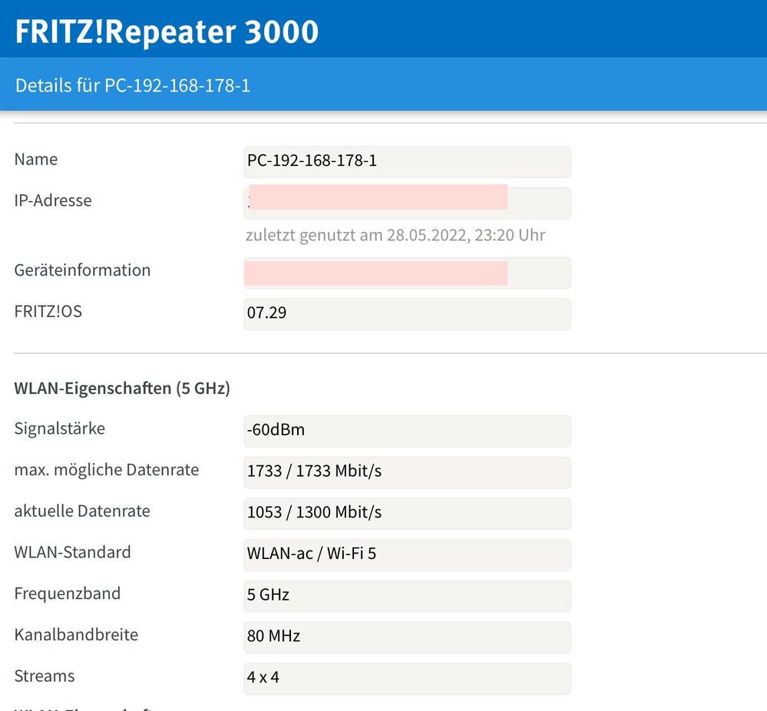Screen dimensions: 767x711
Task: Click the Geräteinformation field
Action: point(407,273)
